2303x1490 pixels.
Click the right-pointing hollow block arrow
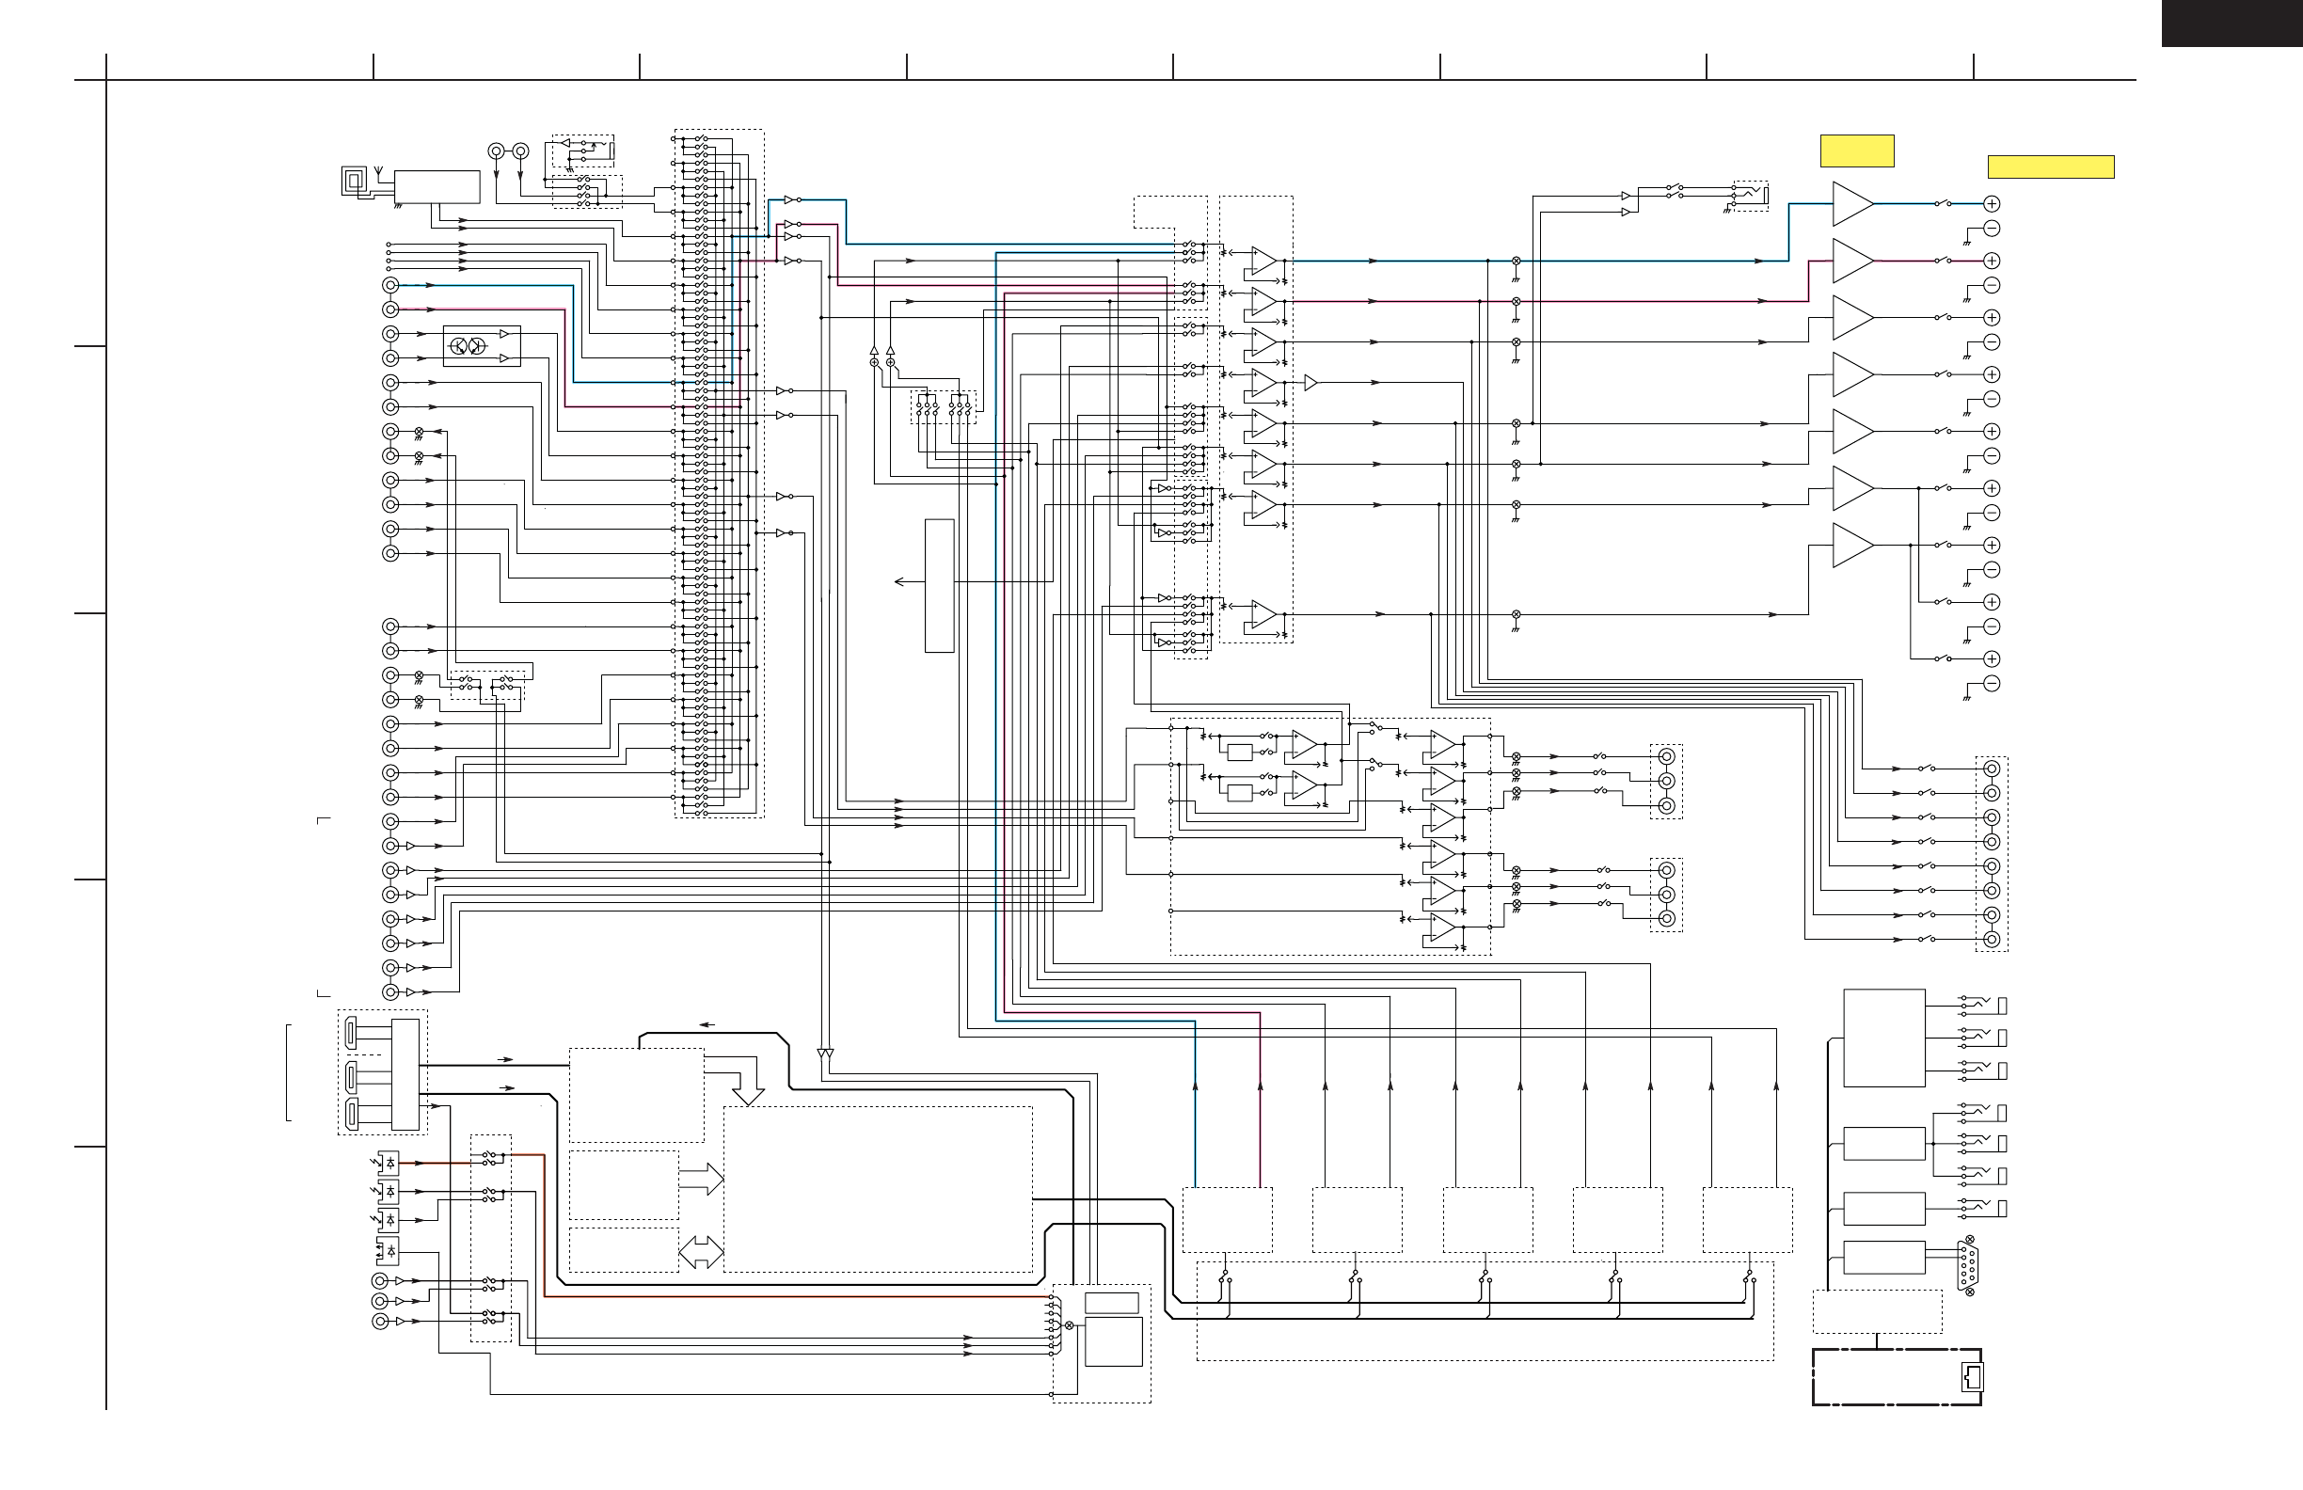702,1179
